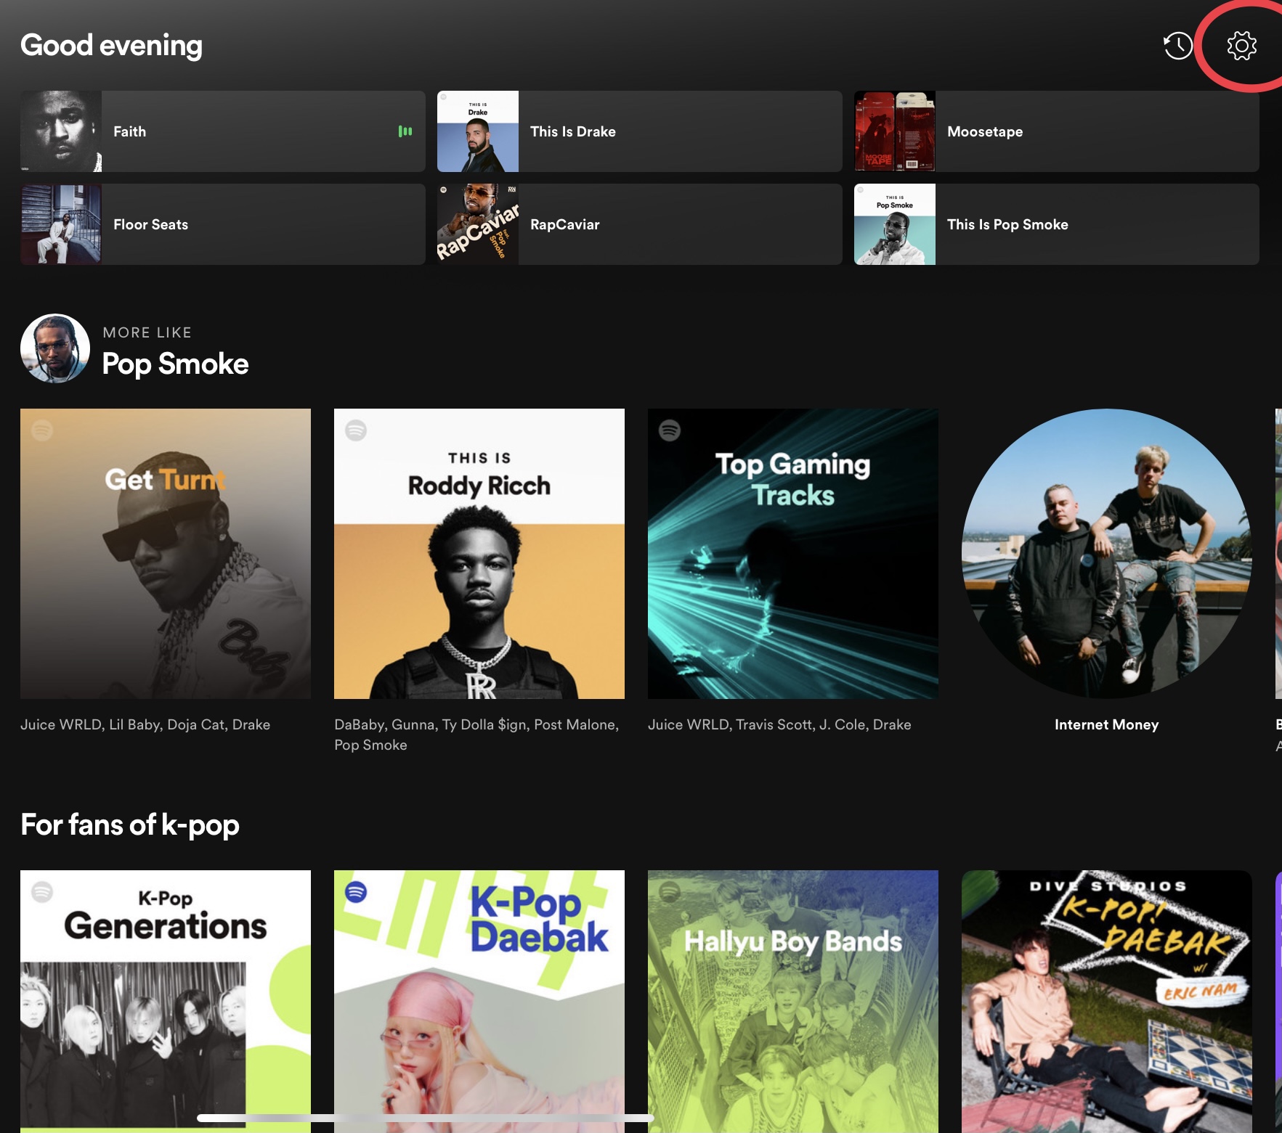Open the Moosetape shortcut tile

pyautogui.click(x=1057, y=131)
